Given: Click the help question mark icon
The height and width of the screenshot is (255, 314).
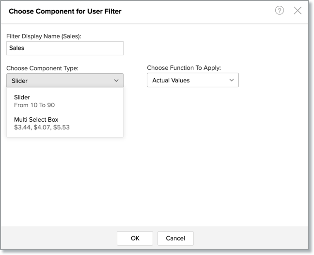Looking at the screenshot, I should coord(279,11).
